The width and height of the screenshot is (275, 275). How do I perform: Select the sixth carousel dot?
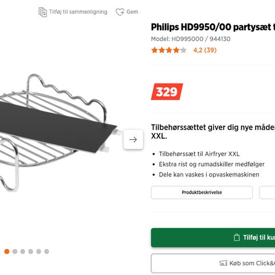[x=46, y=252]
